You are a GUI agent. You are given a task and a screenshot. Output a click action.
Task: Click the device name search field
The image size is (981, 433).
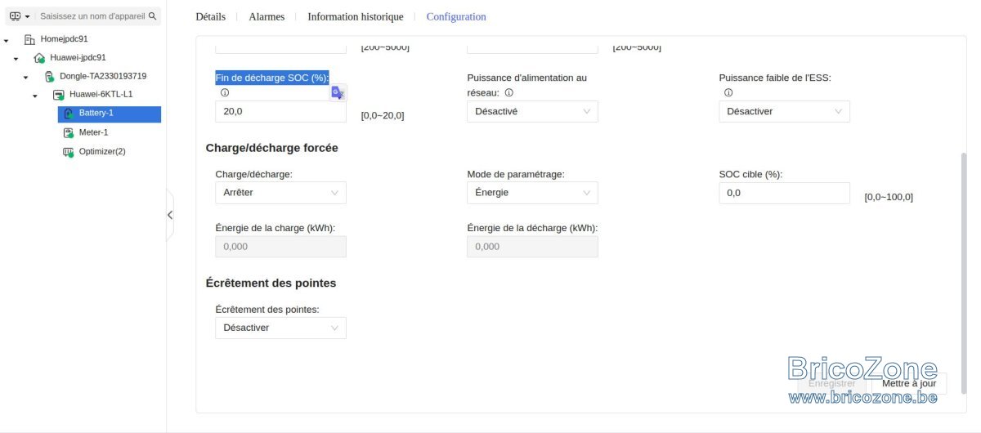[92, 16]
